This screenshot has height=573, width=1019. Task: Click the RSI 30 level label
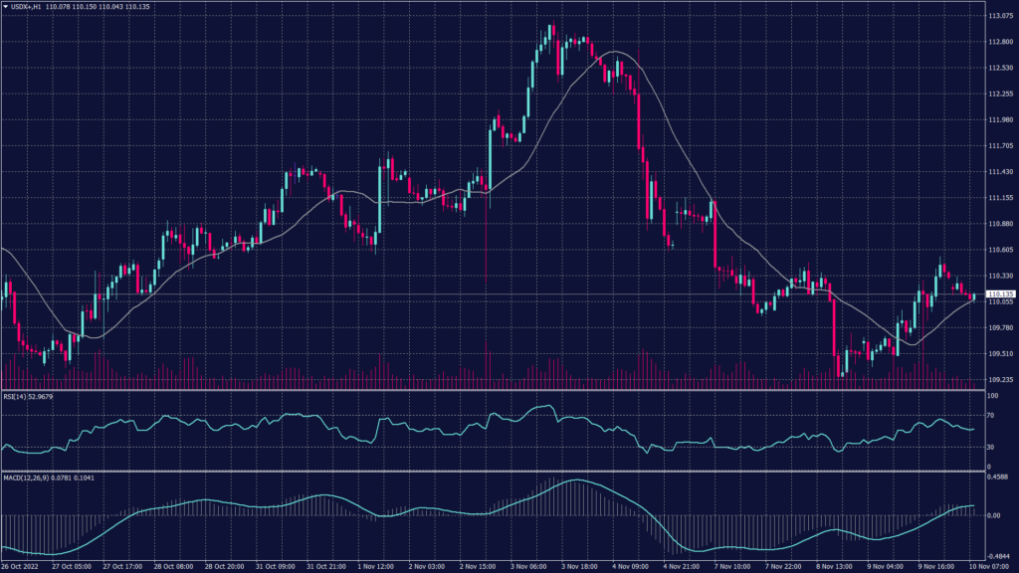(x=991, y=448)
